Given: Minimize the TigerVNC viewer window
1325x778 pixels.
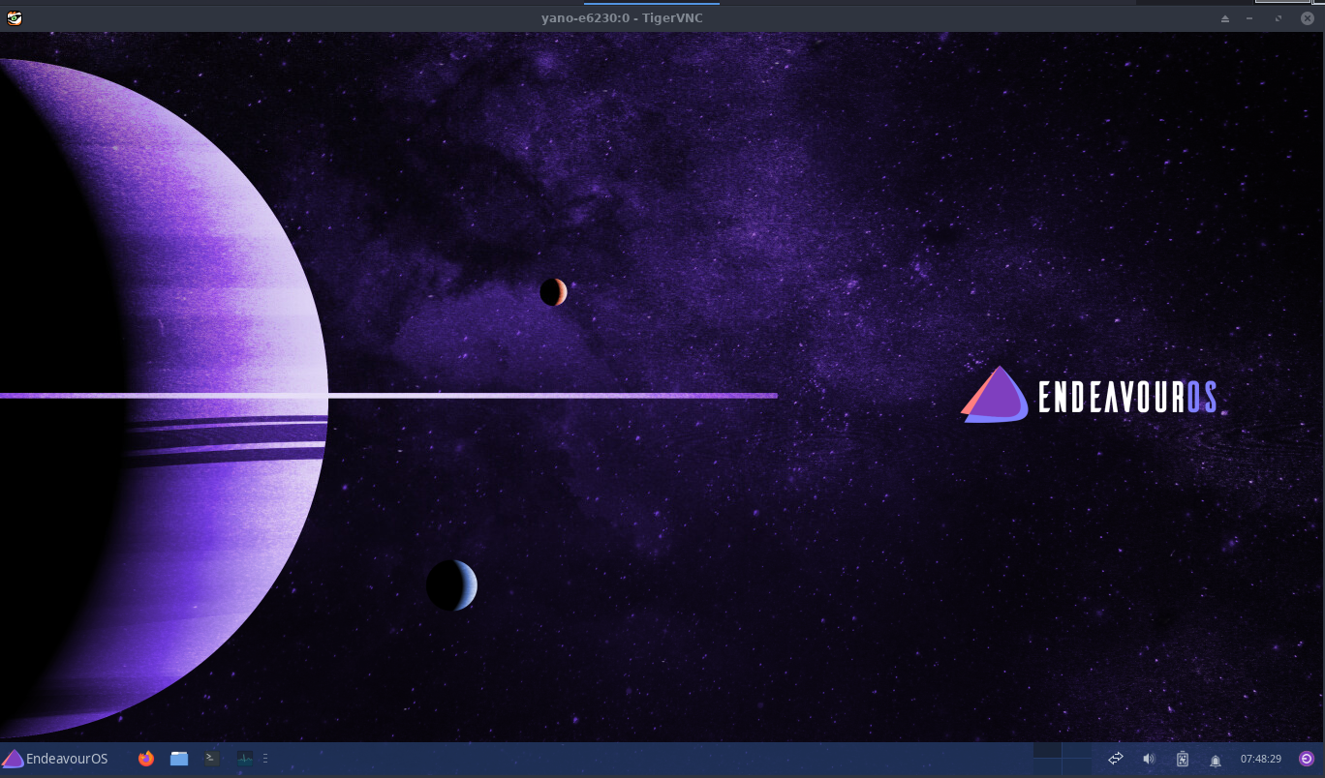Looking at the screenshot, I should point(1249,18).
